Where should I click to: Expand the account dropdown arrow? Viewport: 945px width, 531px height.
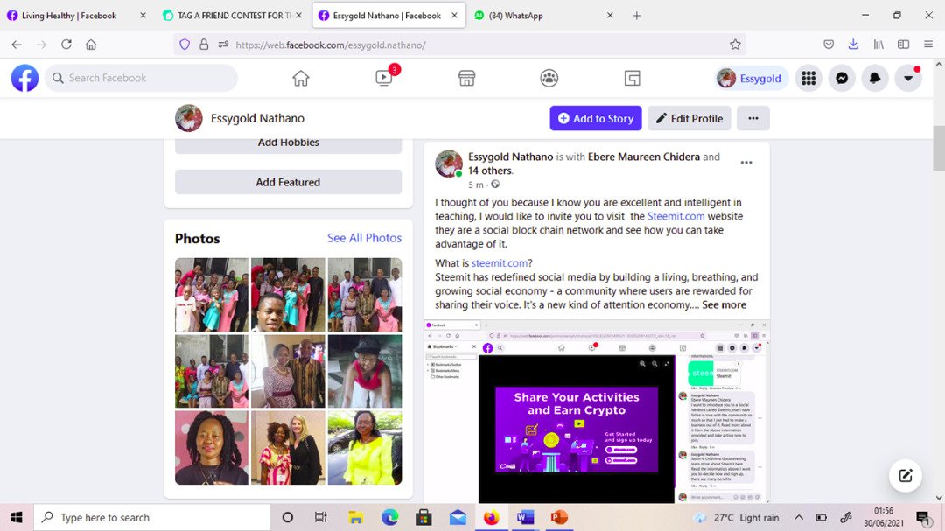pos(908,79)
